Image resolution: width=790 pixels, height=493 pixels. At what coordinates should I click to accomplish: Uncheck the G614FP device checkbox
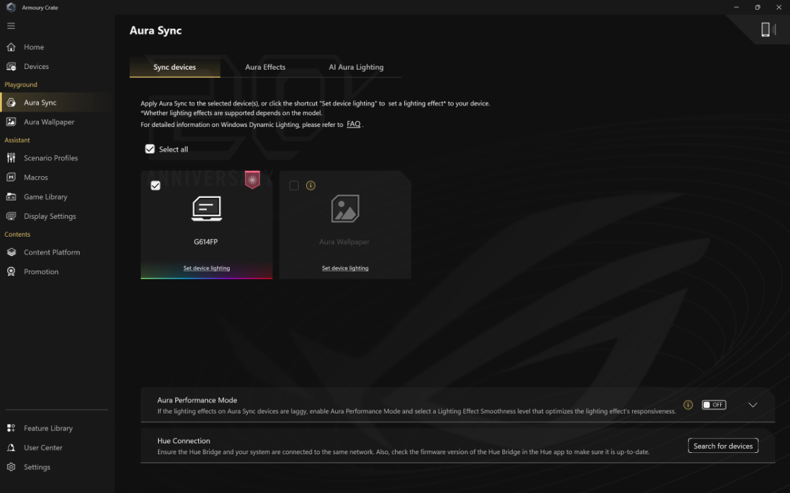point(155,186)
